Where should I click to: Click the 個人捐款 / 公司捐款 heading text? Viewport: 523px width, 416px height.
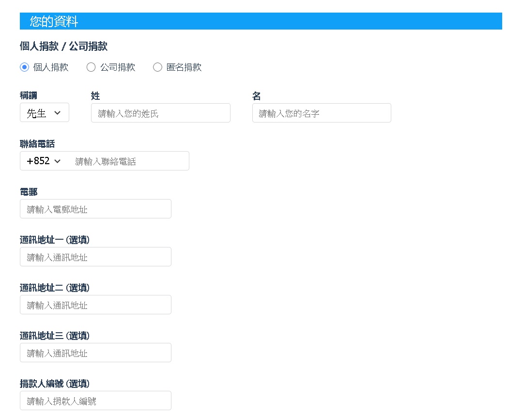[63, 46]
